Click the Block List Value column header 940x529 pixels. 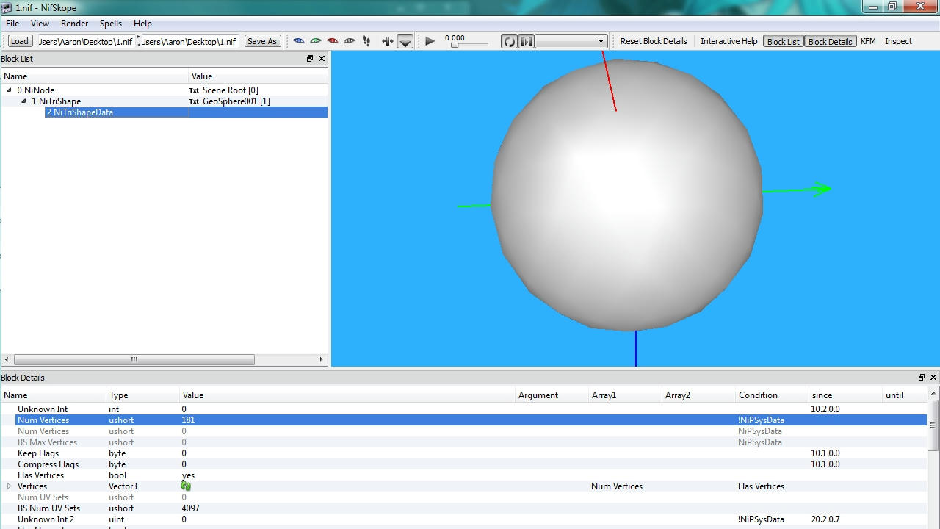point(258,76)
